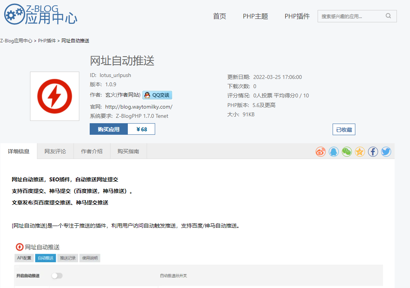The height and width of the screenshot is (288, 410).
Task: Open the PHP主题 menu item
Action: 256,16
